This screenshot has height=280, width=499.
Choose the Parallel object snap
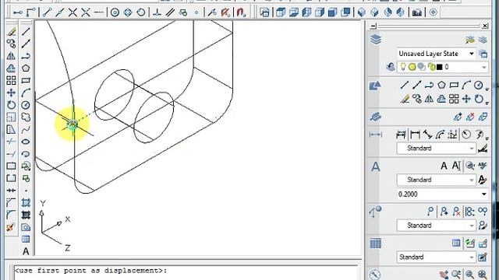170,12
